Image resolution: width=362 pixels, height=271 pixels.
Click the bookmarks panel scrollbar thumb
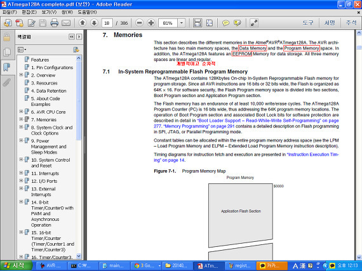tap(79, 100)
